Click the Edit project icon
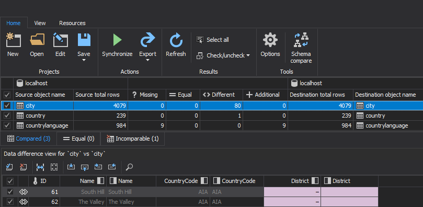The image size is (423, 207). (x=61, y=40)
